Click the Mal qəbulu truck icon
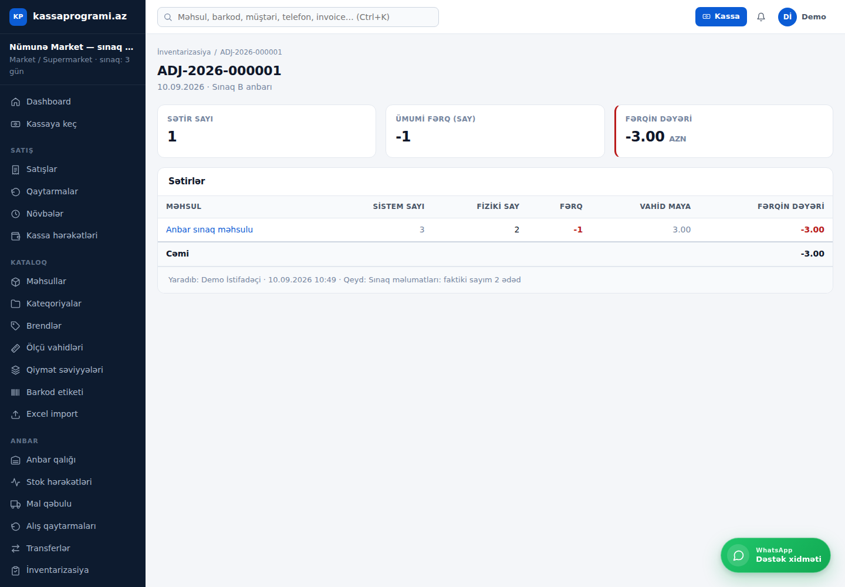The image size is (845, 587). point(16,504)
